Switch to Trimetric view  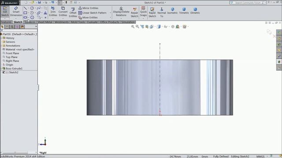tap(184, 11)
